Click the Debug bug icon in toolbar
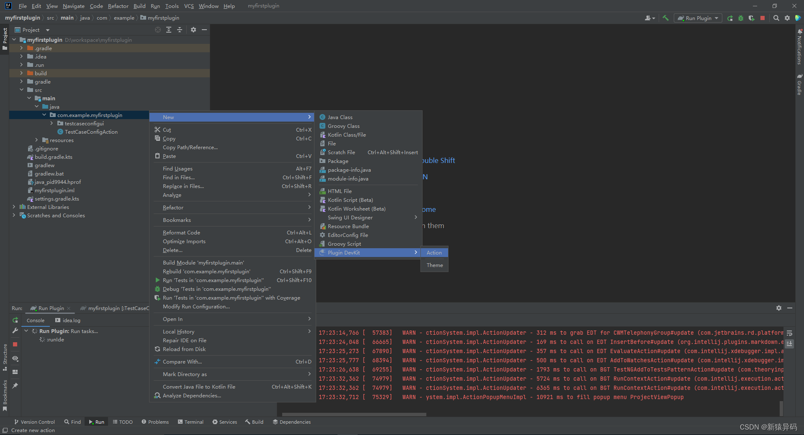 pos(741,18)
